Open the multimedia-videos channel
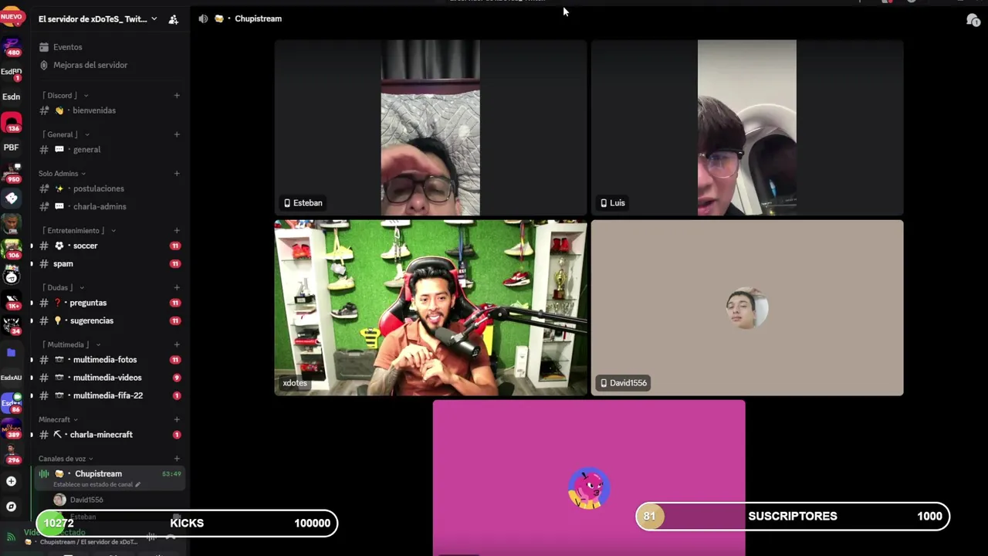Viewport: 988px width, 556px height. pos(110,378)
